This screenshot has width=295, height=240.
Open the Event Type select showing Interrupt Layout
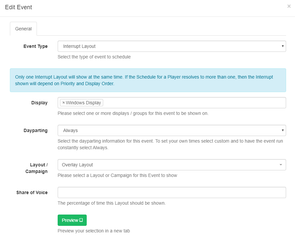coord(172,46)
